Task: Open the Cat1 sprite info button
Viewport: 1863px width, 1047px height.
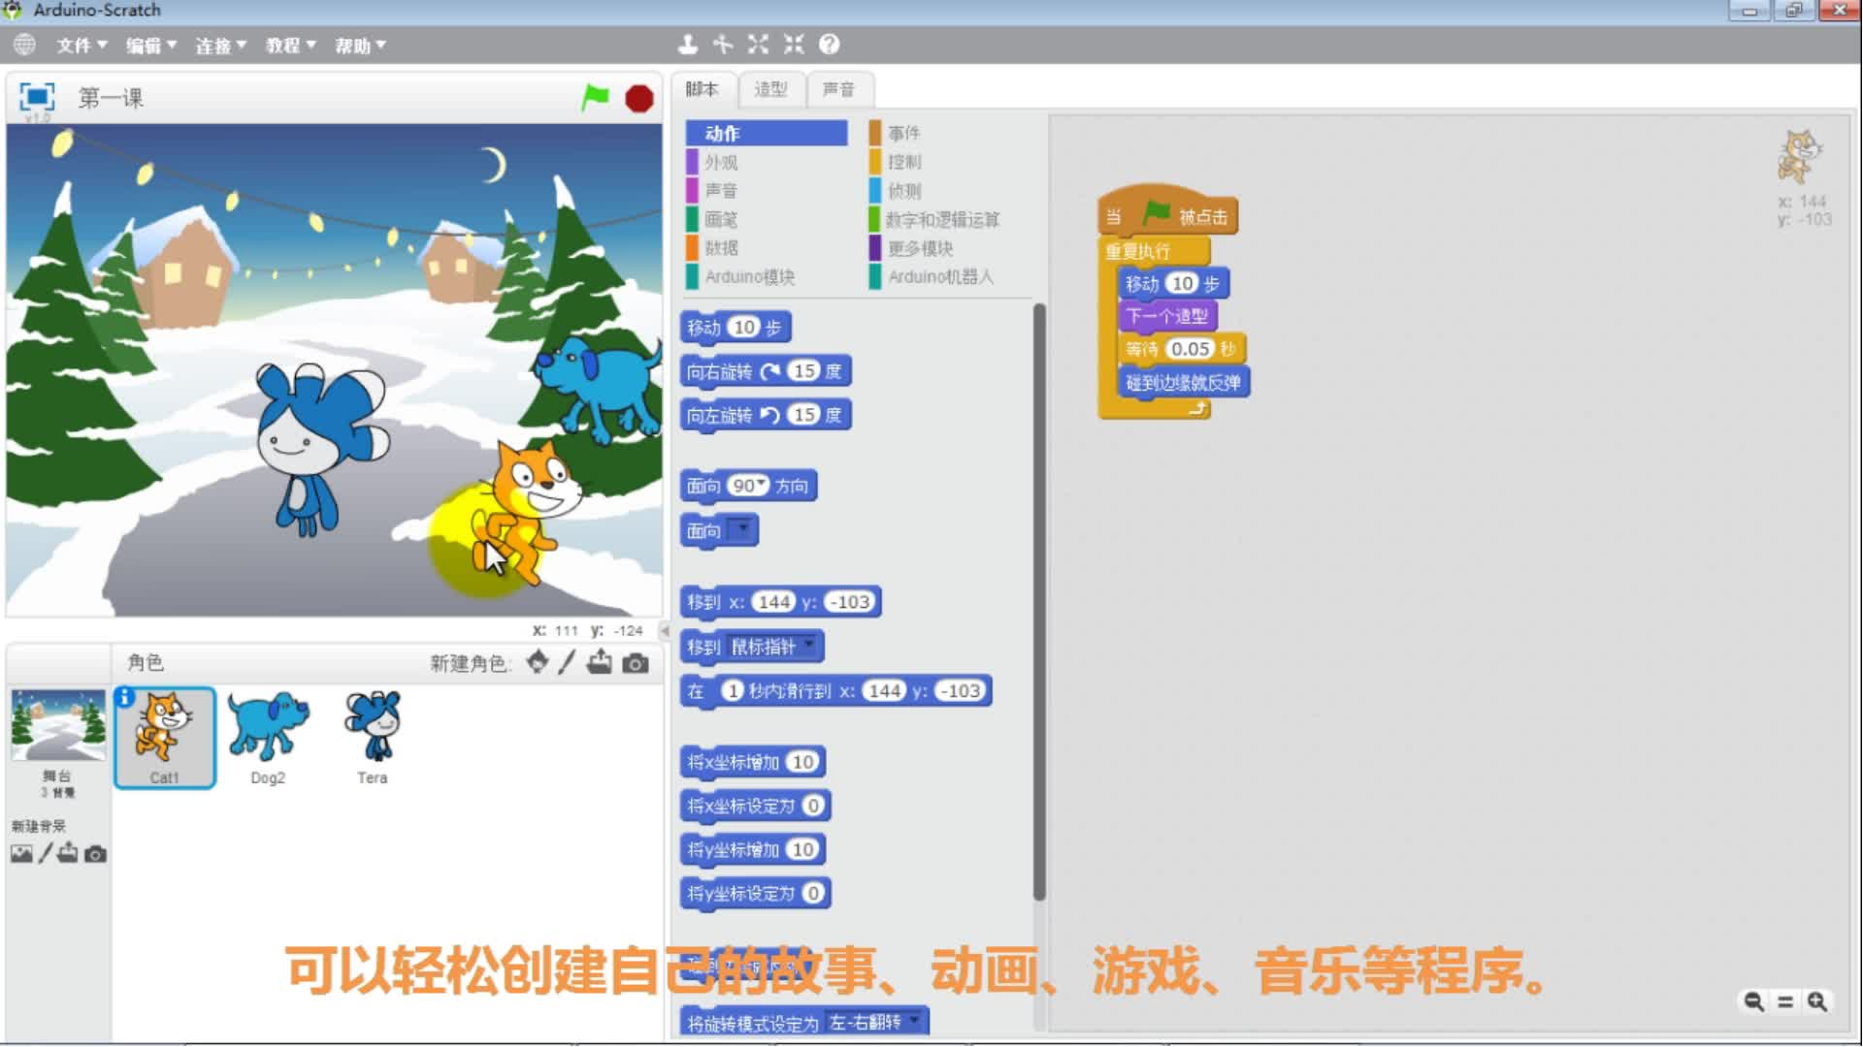Action: point(124,697)
